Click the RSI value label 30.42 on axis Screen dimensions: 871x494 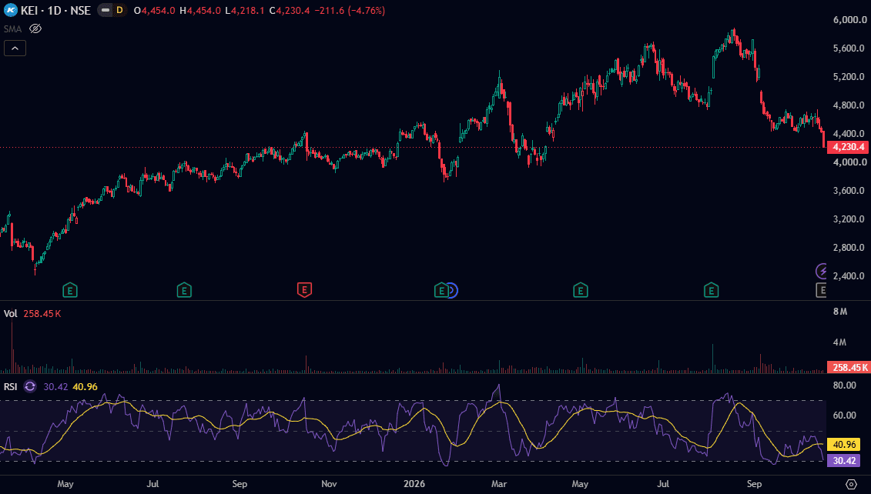point(844,461)
